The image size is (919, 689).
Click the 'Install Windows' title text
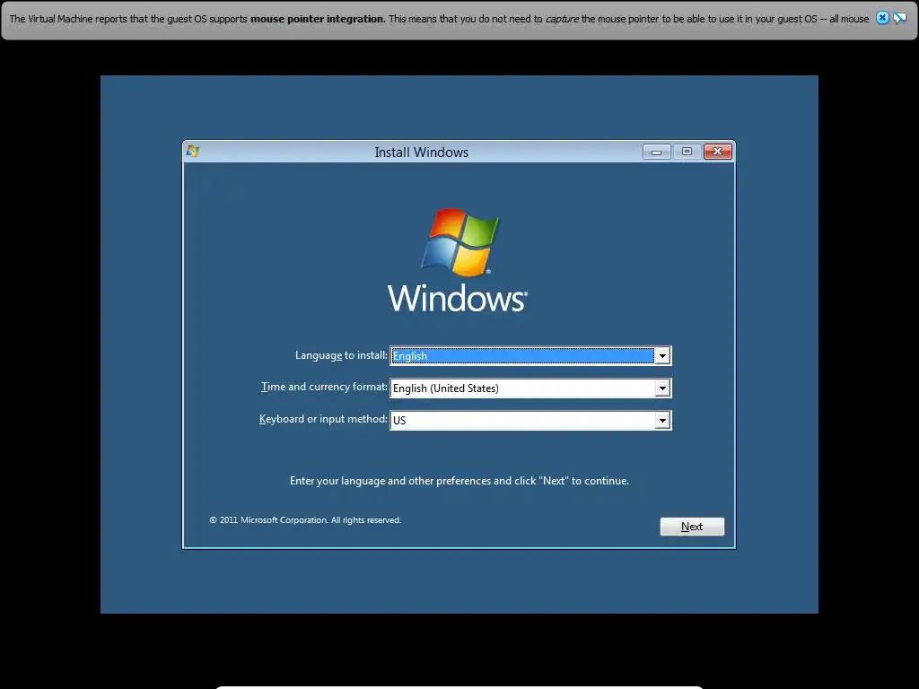tap(422, 153)
